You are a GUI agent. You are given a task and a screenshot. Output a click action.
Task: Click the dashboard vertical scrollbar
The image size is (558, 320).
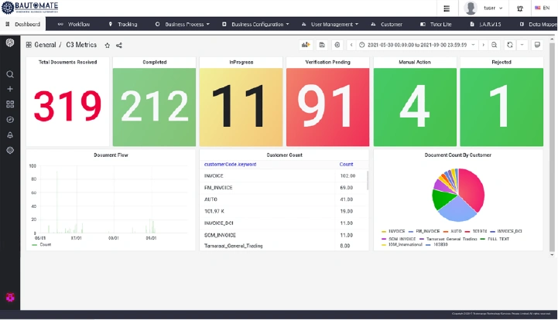tap(552, 146)
